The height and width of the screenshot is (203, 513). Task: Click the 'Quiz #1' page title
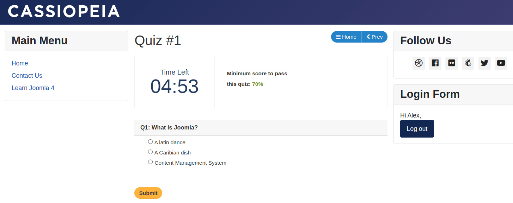click(158, 40)
